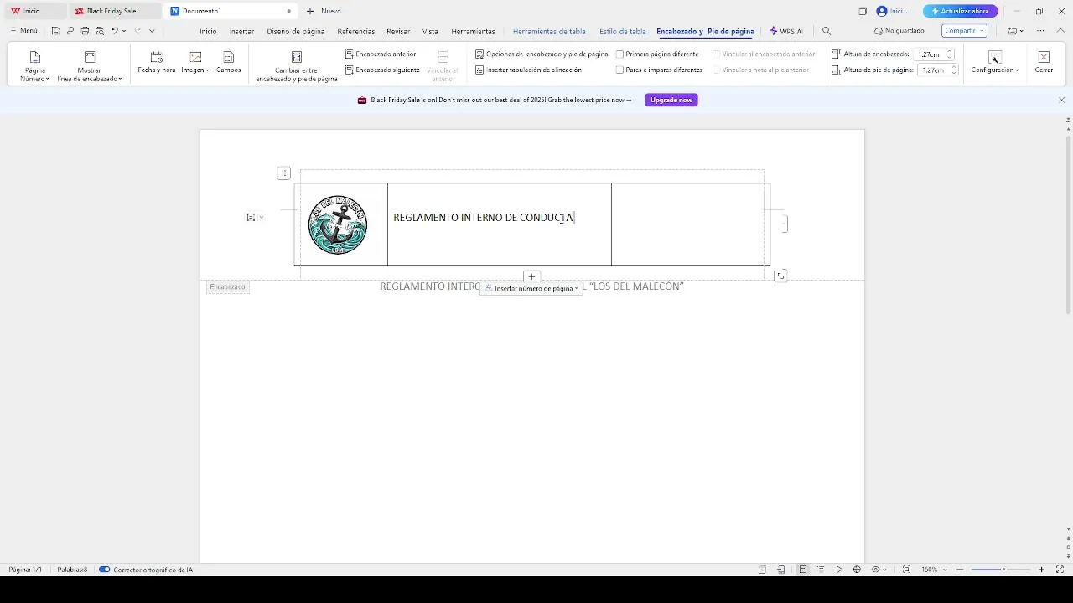Enable Pares e impares diferentes checkbox
The width and height of the screenshot is (1073, 603).
click(619, 70)
